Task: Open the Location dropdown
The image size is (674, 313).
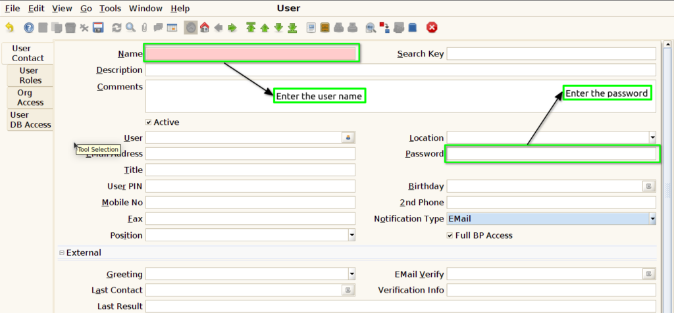Action: pyautogui.click(x=652, y=138)
